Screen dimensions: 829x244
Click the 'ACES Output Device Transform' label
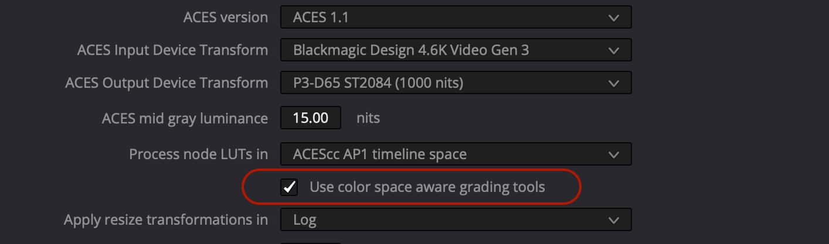(167, 83)
